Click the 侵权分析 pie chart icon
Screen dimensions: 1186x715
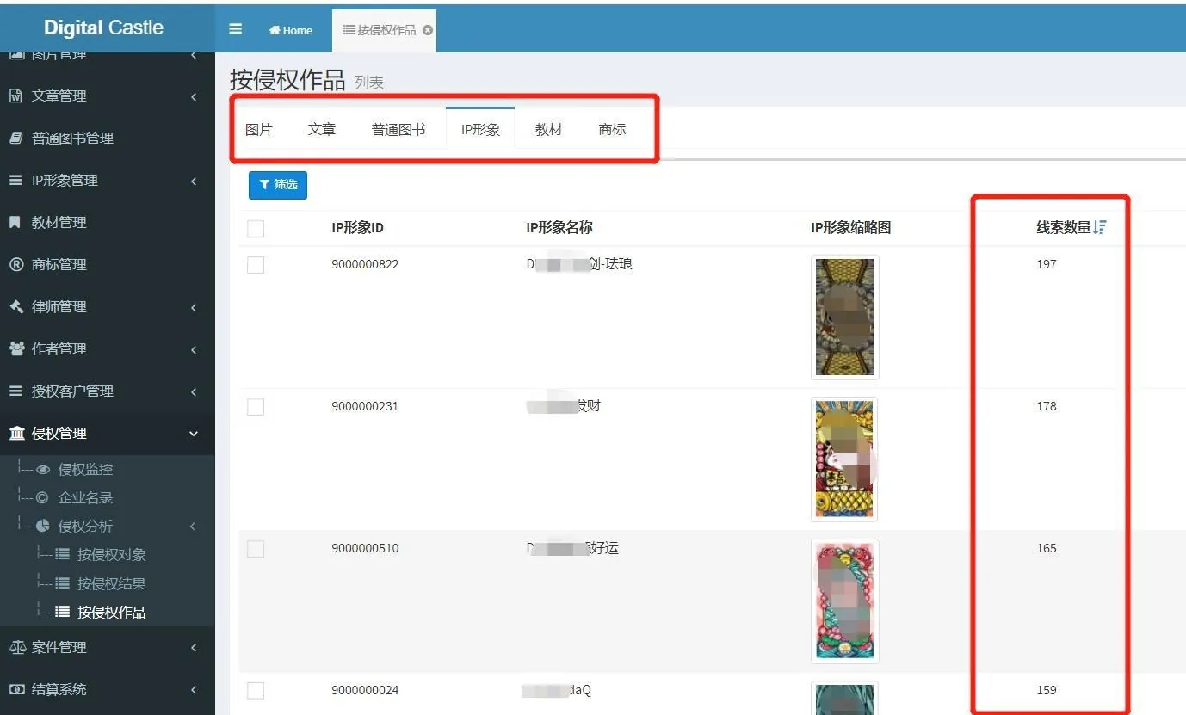42,527
